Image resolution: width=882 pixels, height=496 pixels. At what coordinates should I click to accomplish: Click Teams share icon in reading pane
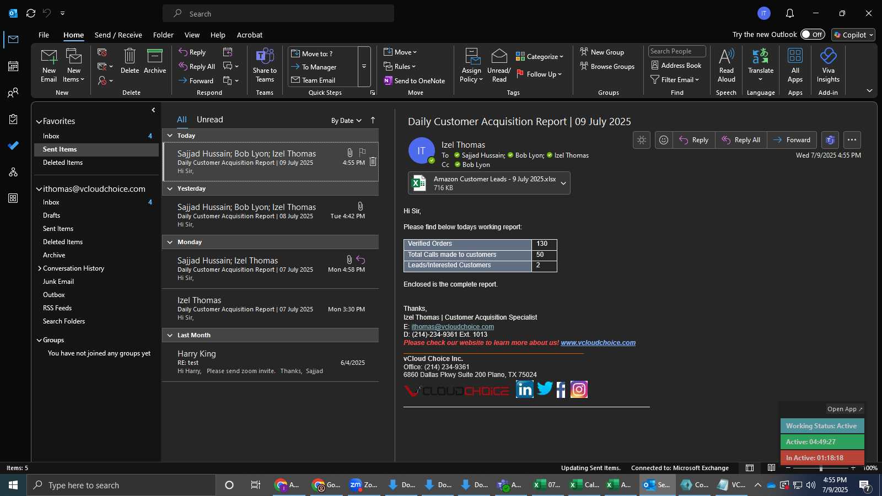coord(830,140)
